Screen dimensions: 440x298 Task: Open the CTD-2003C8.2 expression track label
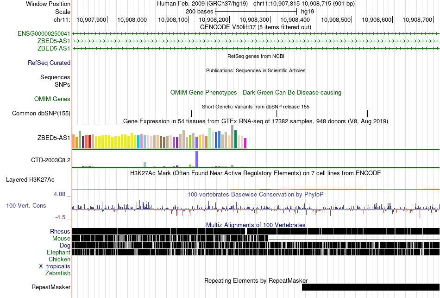[x=51, y=160]
